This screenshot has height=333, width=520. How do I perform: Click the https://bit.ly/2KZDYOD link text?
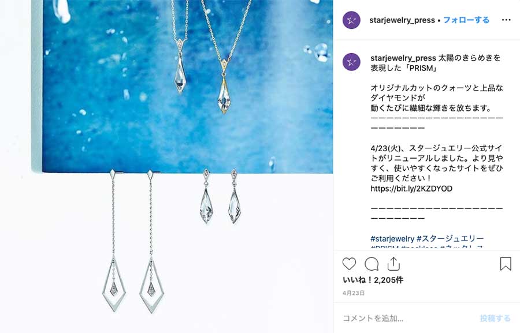[x=411, y=189]
